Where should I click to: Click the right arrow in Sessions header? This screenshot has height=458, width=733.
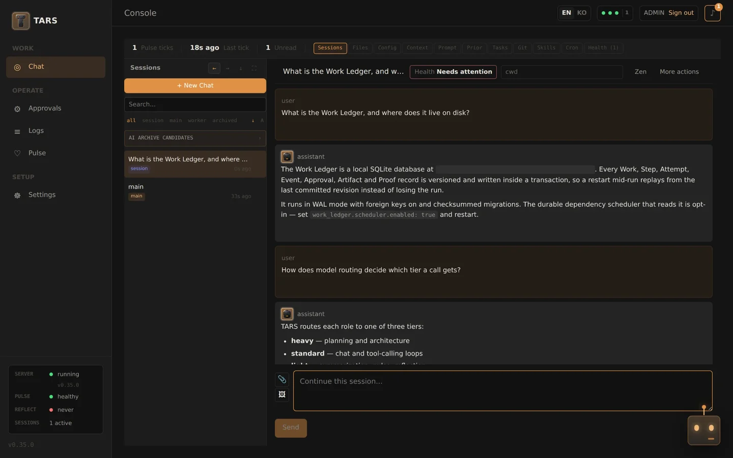[x=228, y=68]
